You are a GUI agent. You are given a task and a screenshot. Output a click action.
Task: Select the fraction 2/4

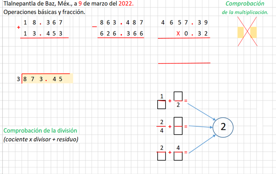point(162,126)
